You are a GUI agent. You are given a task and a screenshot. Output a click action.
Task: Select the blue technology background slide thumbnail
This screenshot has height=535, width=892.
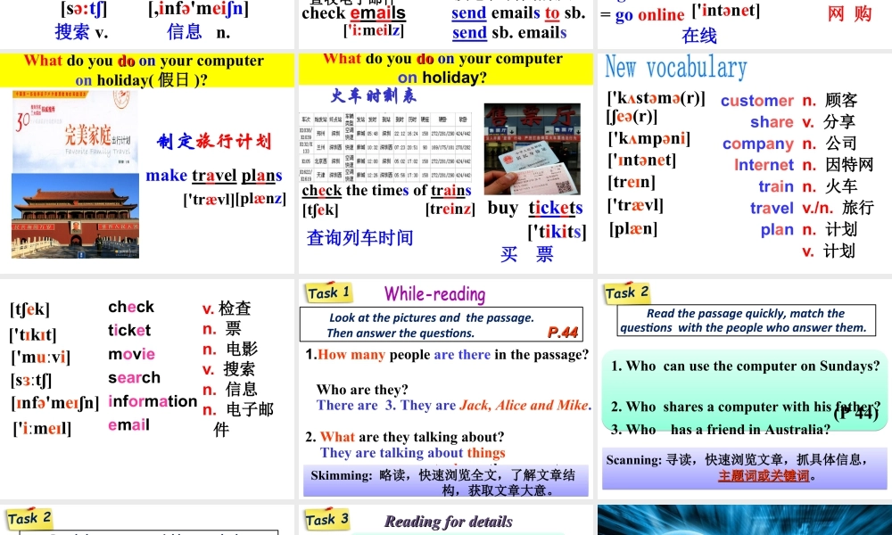(745, 520)
